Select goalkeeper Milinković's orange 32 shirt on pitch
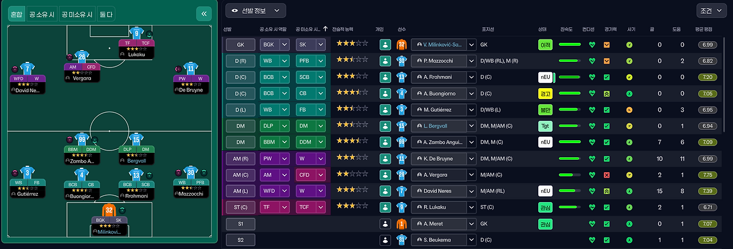Image resolution: width=733 pixels, height=249 pixels. point(109,210)
